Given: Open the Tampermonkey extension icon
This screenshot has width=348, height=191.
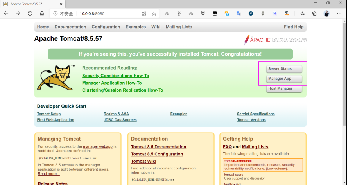Looking at the screenshot, I should pyautogui.click(x=215, y=14).
